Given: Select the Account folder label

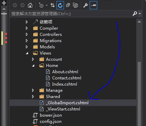Looking at the screenshot, I should tap(54, 59).
